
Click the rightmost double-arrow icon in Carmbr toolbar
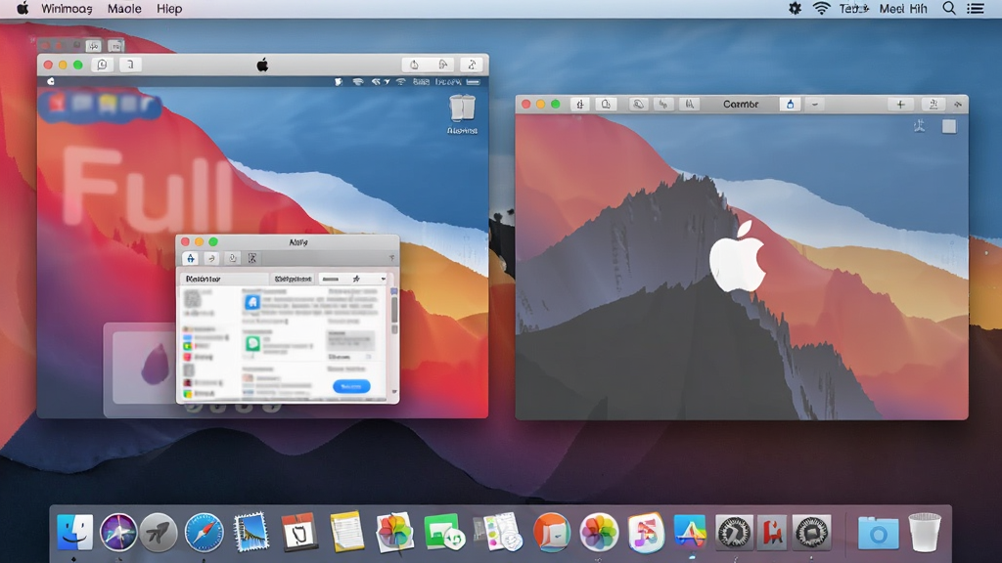(957, 105)
